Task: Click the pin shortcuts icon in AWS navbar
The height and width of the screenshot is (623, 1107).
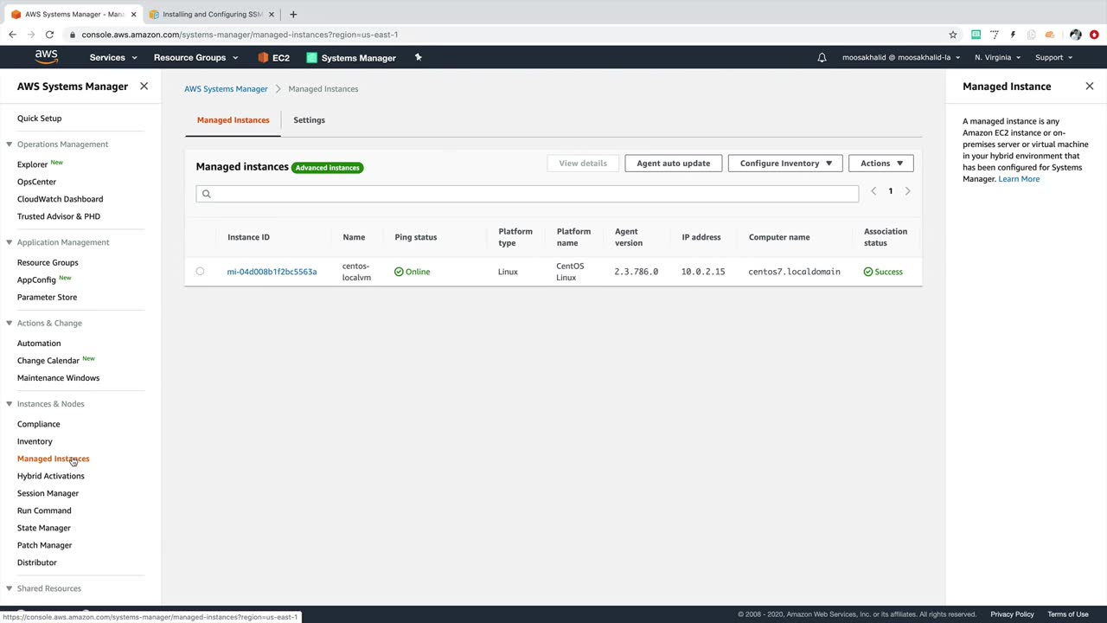Action: [x=419, y=57]
